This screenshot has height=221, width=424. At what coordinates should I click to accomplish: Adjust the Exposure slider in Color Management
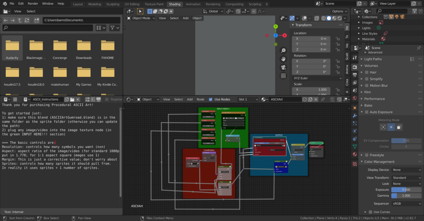click(x=406, y=190)
